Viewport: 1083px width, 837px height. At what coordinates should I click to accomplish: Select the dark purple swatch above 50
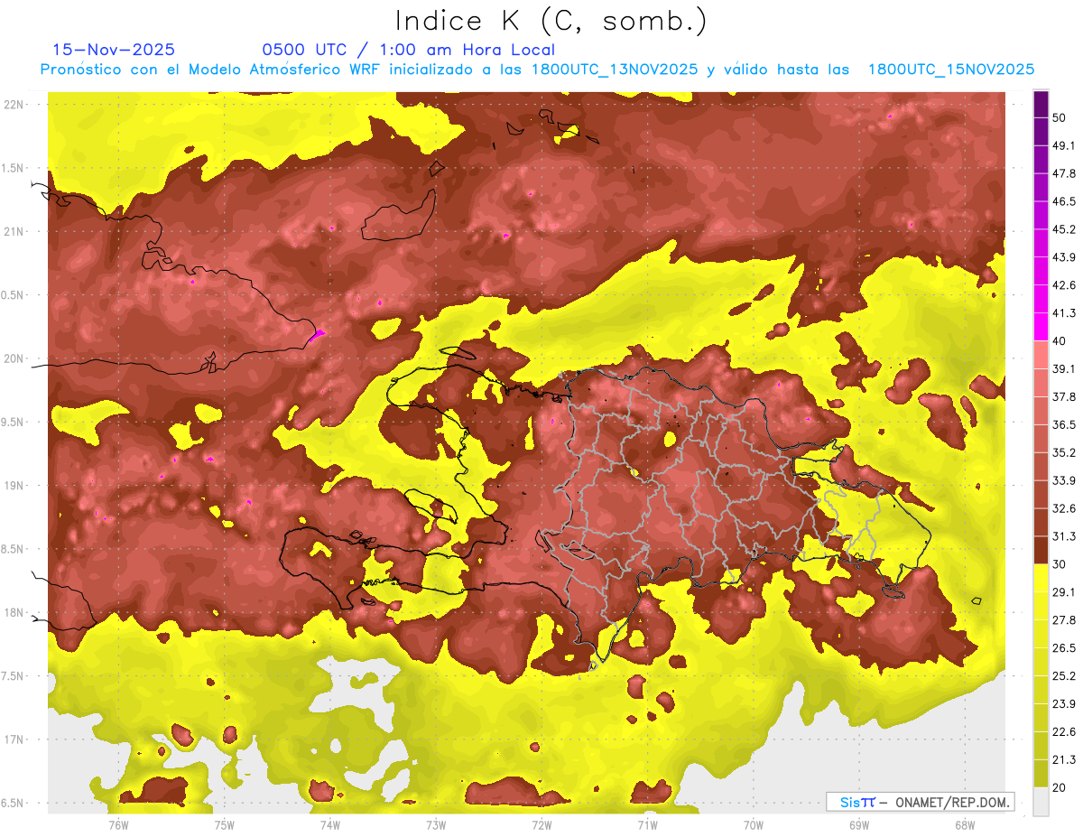pos(1041,104)
